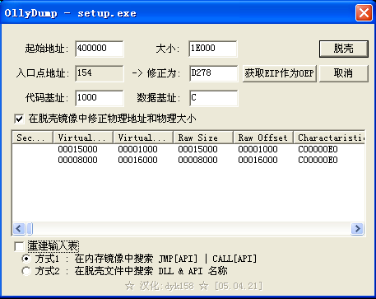Click the right scroll arrow of section list
Image resolution: width=376 pixels, height=299 pixels.
click(x=357, y=228)
